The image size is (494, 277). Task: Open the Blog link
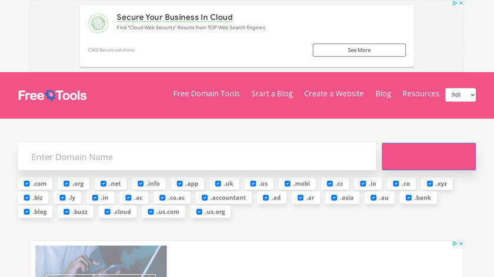pos(383,94)
